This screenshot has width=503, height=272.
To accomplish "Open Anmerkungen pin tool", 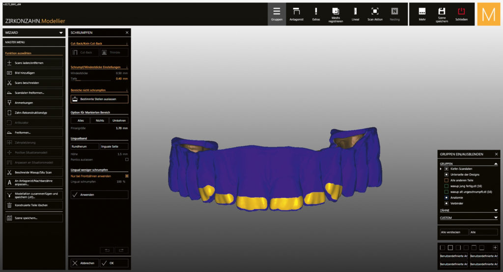I will point(34,103).
